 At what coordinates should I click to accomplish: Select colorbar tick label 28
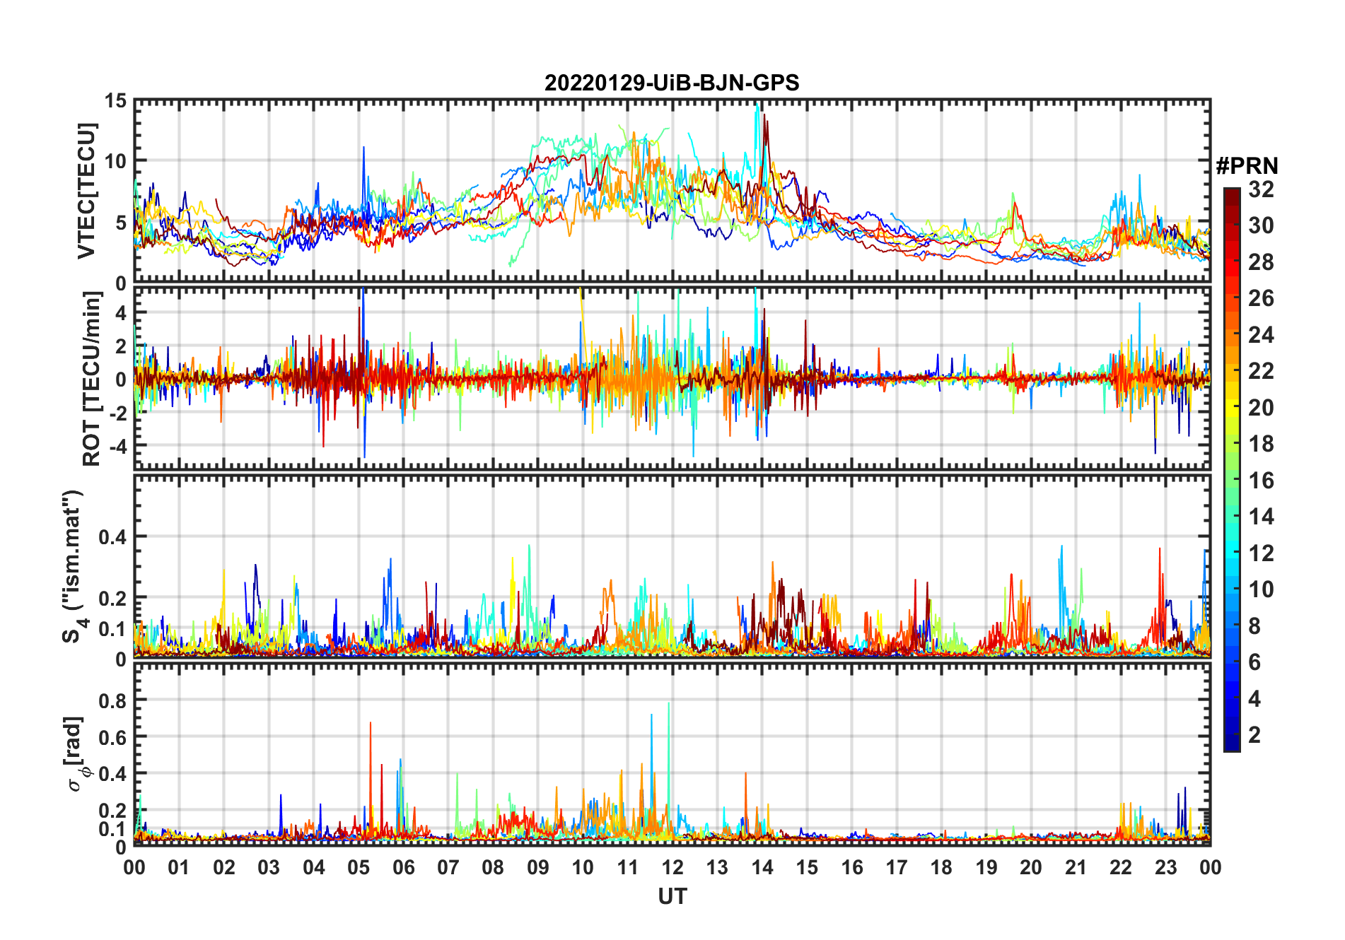[x=1261, y=262]
